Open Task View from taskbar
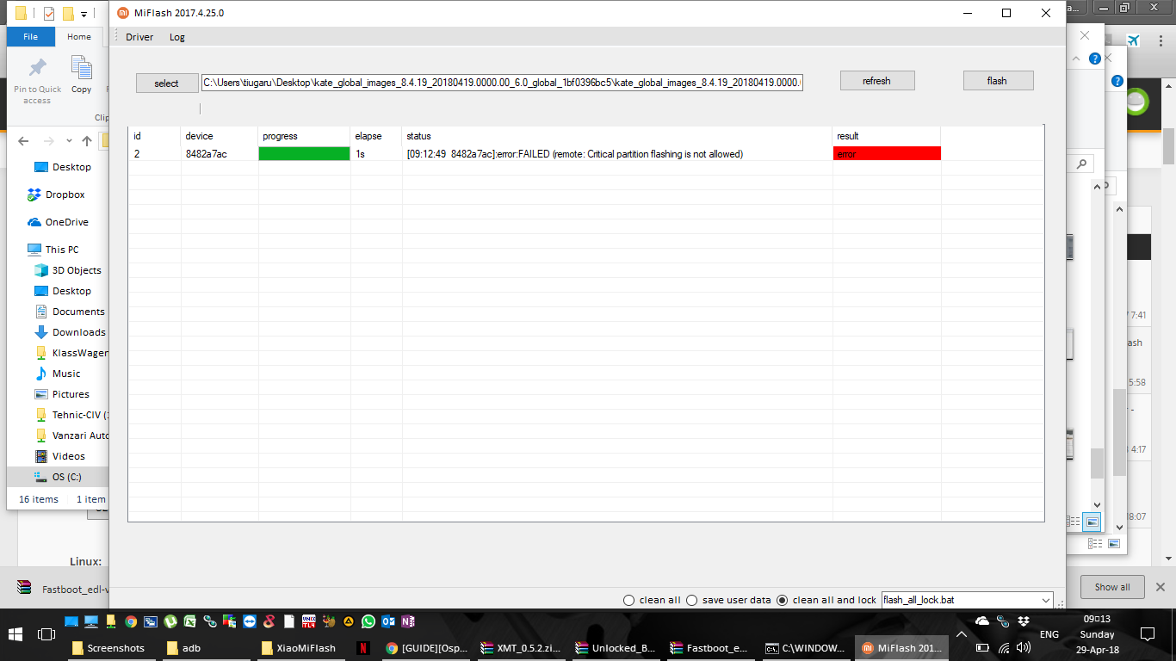The image size is (1176, 661). click(x=46, y=634)
